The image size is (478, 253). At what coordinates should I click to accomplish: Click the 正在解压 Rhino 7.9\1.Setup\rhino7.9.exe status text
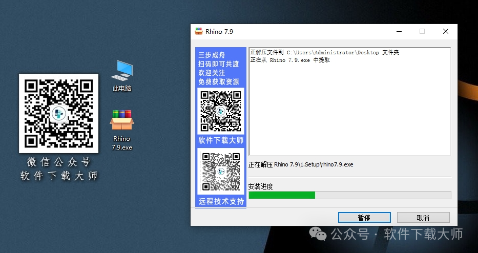[x=301, y=164]
